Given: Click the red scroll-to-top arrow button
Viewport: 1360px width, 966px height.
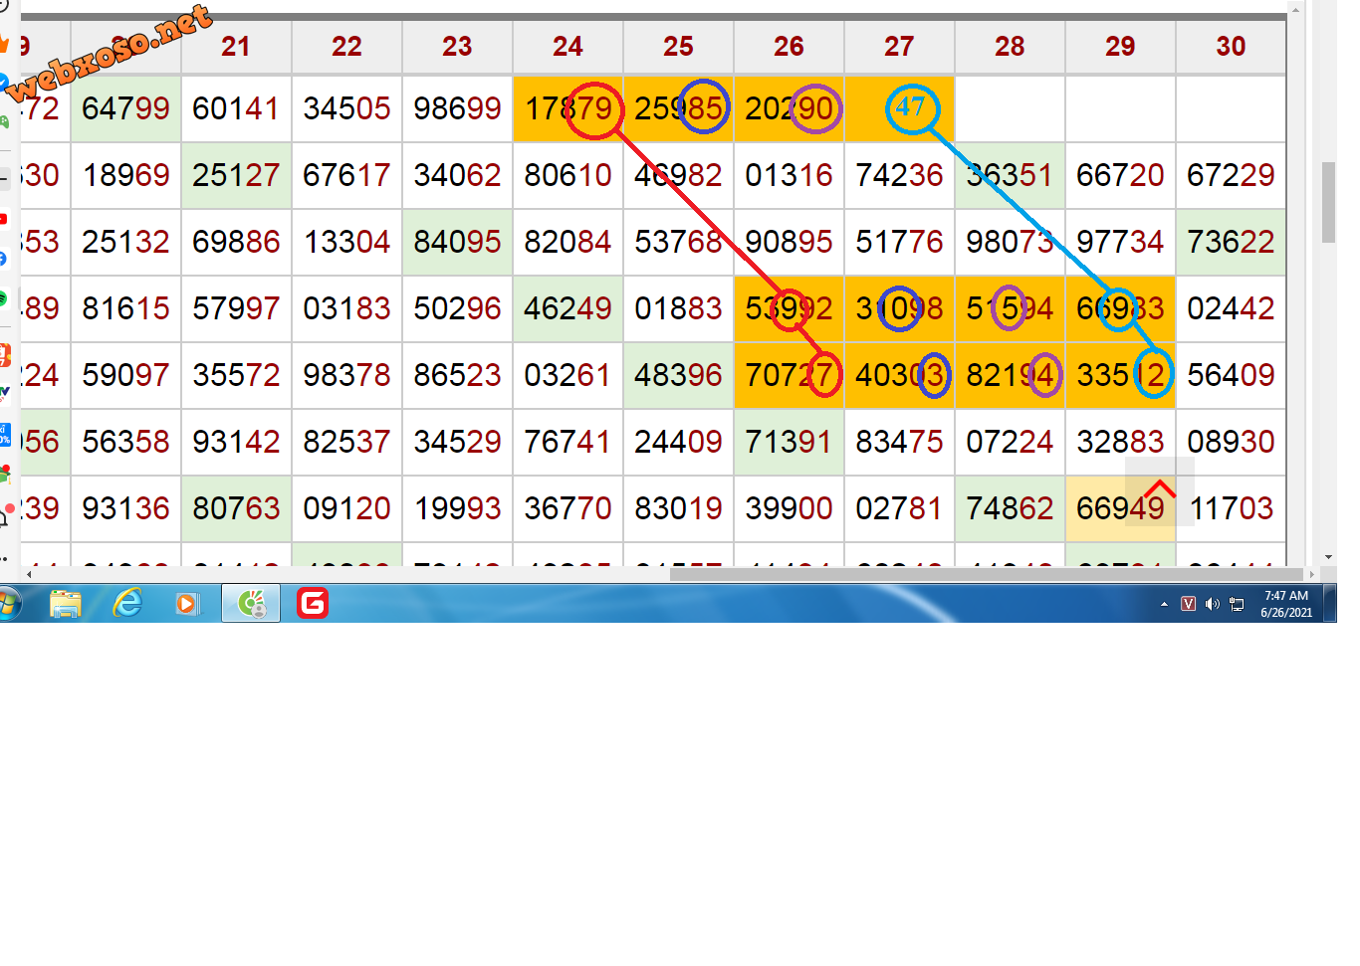Looking at the screenshot, I should click(1160, 490).
